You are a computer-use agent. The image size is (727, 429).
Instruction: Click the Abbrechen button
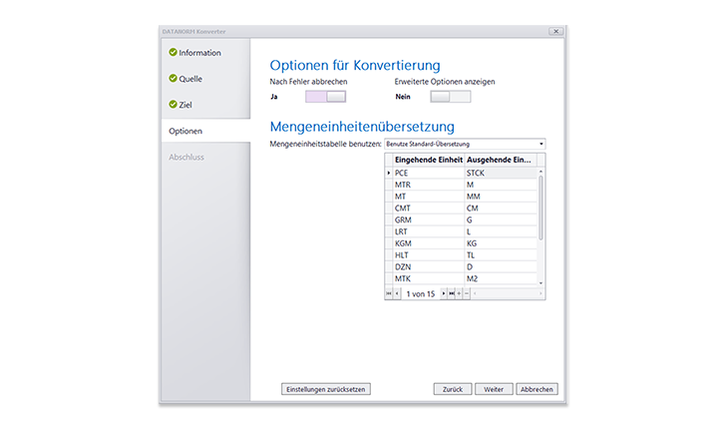[537, 389]
